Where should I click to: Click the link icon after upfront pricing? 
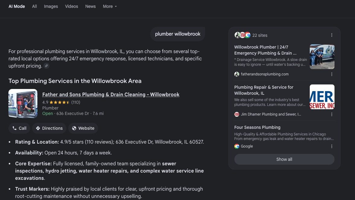(x=46, y=66)
